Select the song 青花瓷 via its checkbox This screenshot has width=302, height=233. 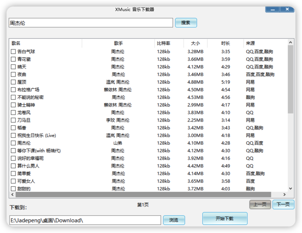[13, 59]
